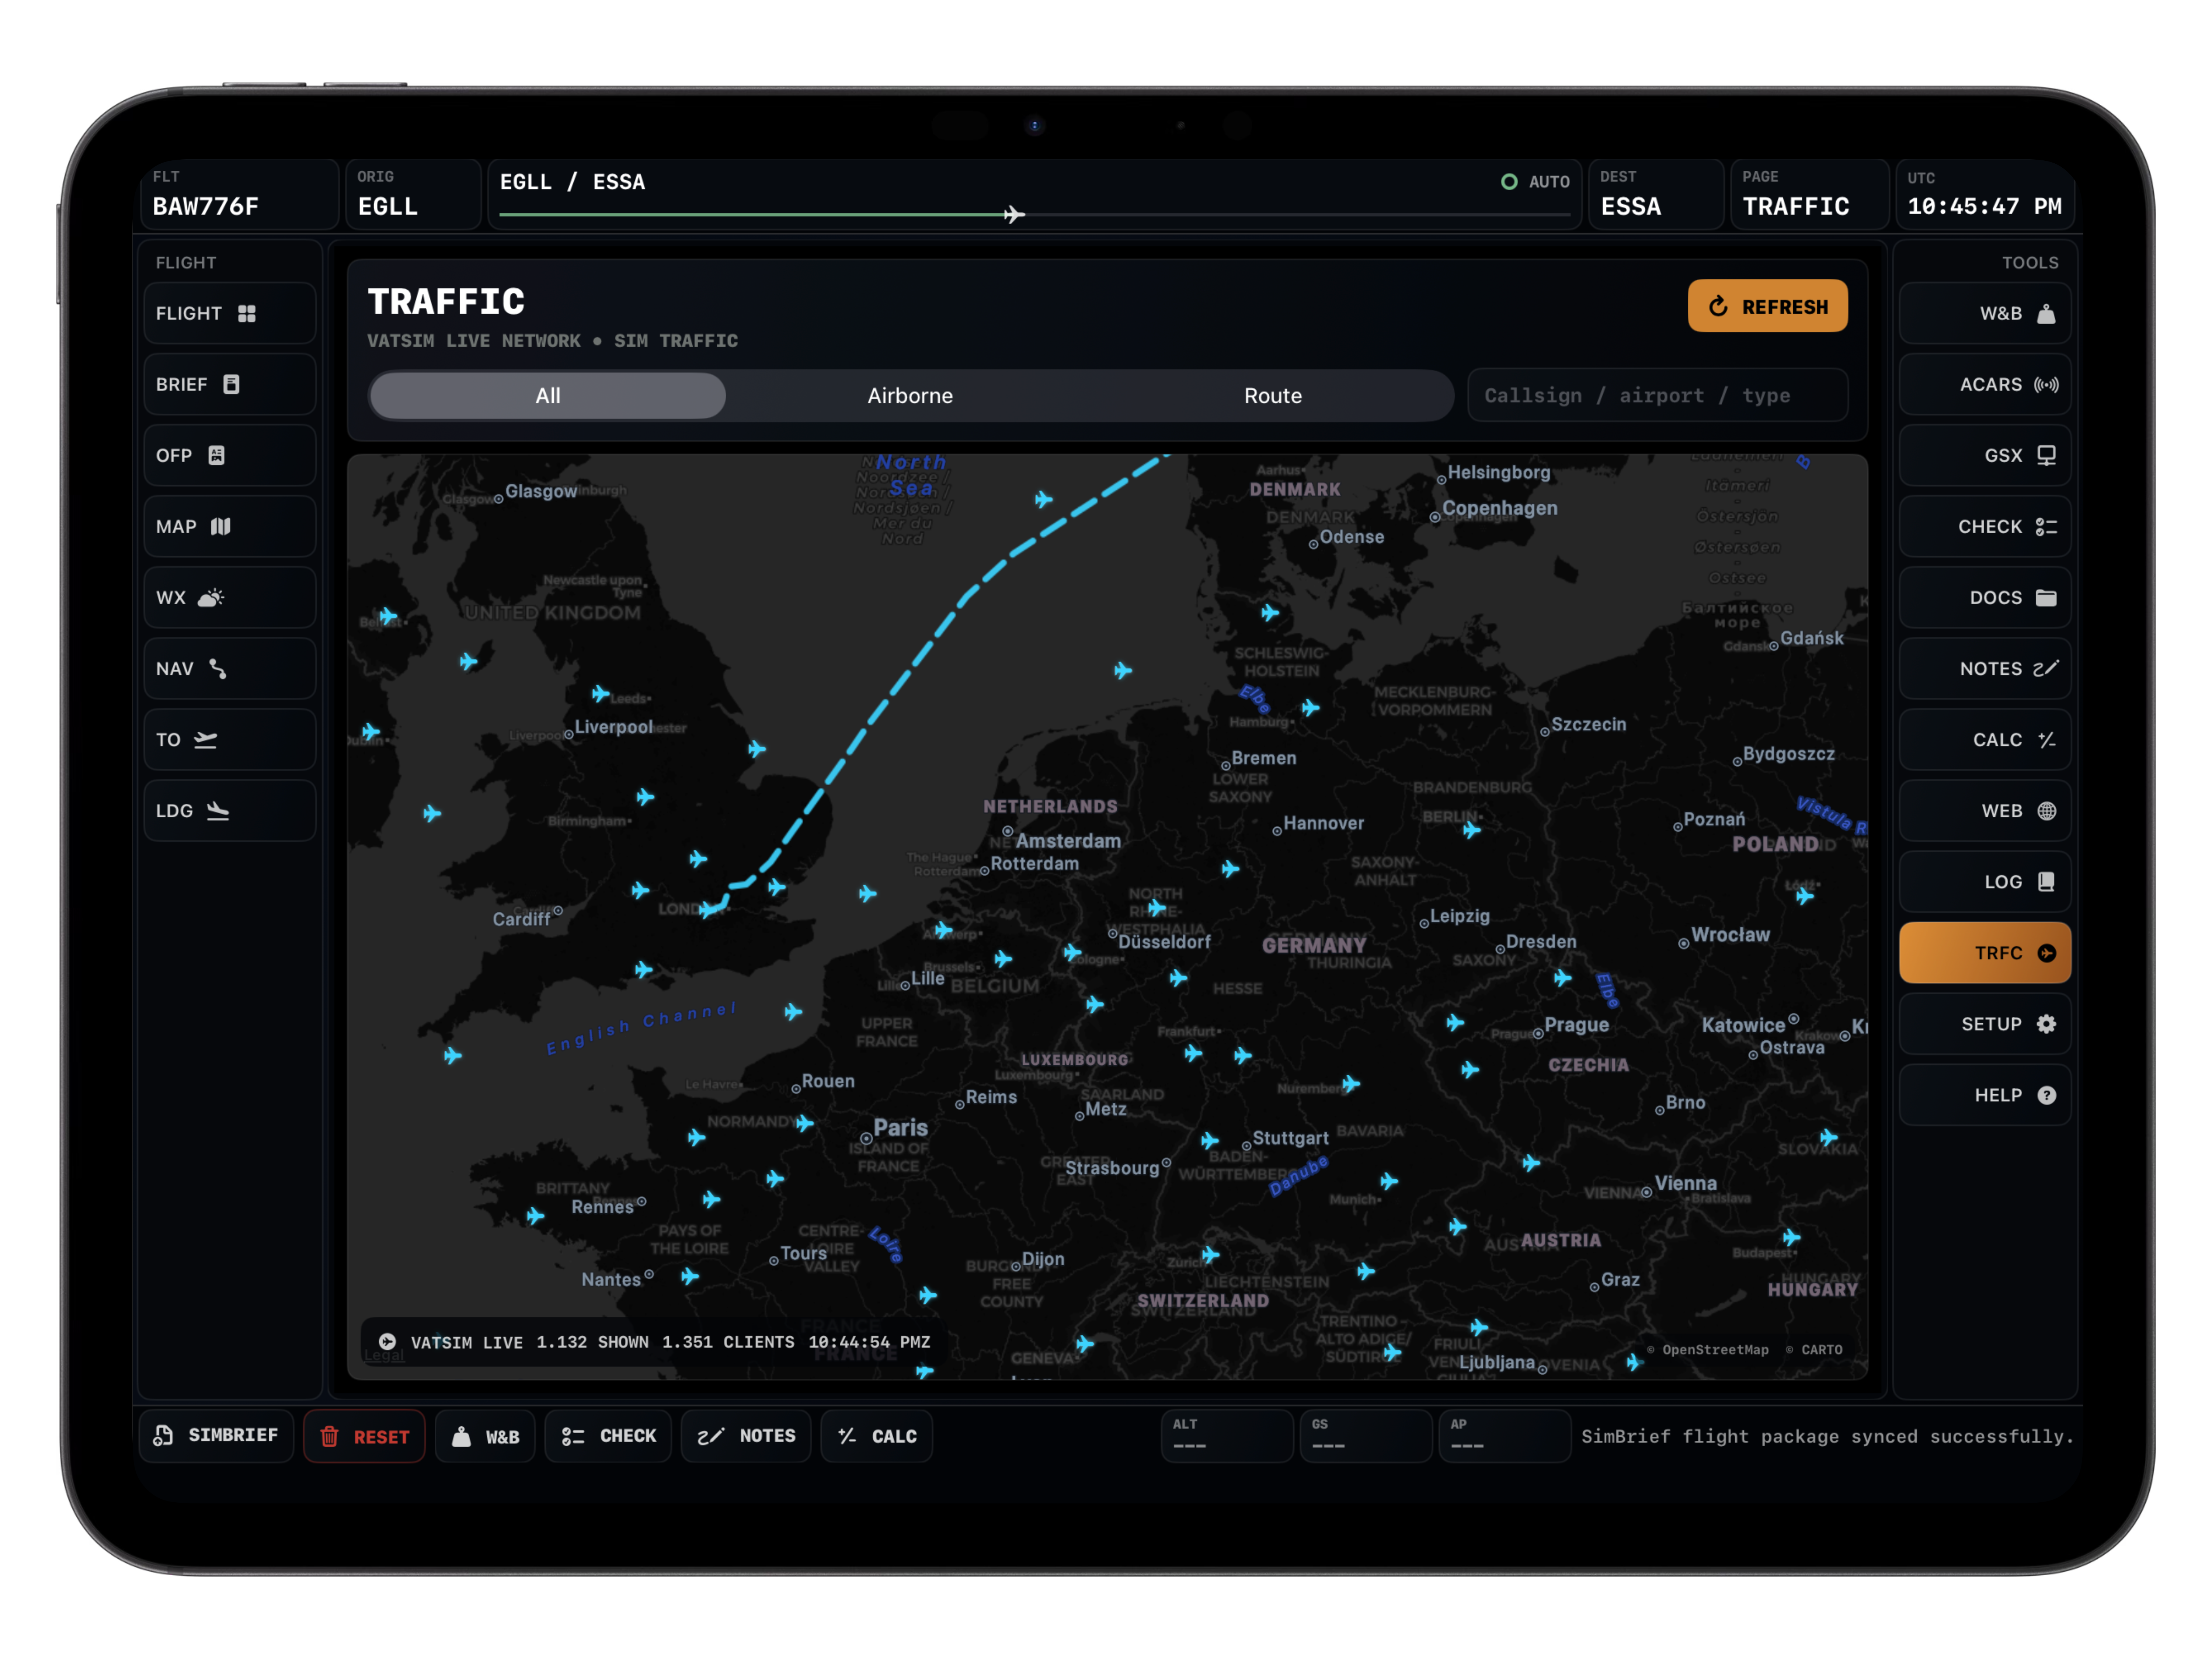
Task: Click the GS readout box
Action: 1365,1436
